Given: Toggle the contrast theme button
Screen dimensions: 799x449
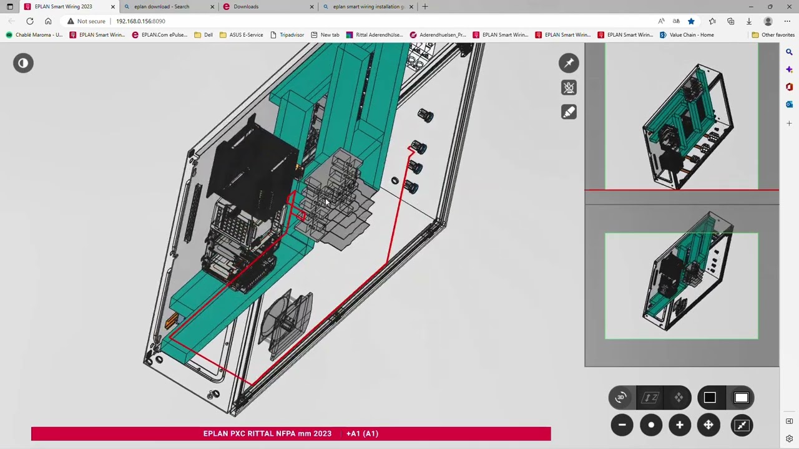Looking at the screenshot, I should (x=23, y=63).
